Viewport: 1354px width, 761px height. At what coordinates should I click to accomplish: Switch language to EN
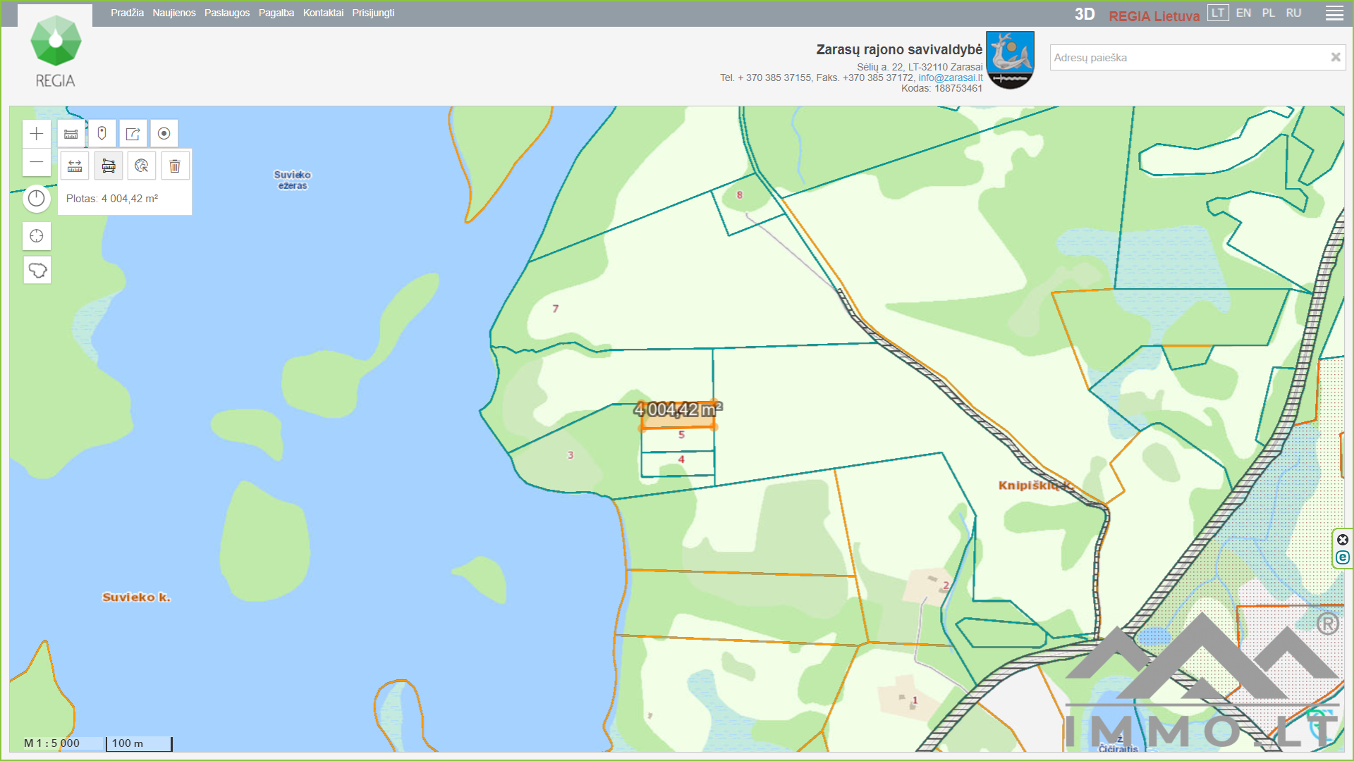pyautogui.click(x=1243, y=13)
